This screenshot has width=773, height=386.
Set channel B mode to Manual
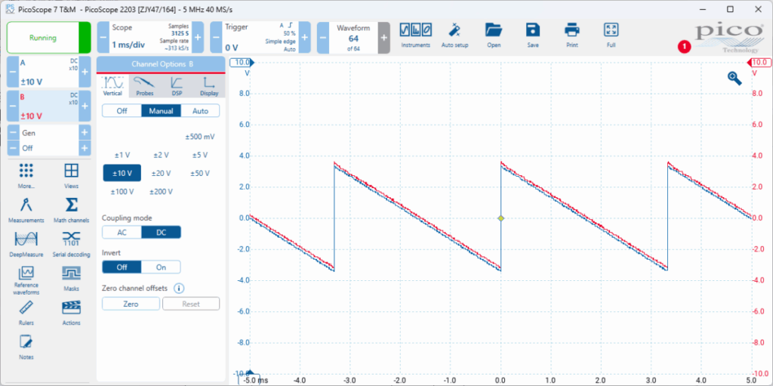(162, 110)
